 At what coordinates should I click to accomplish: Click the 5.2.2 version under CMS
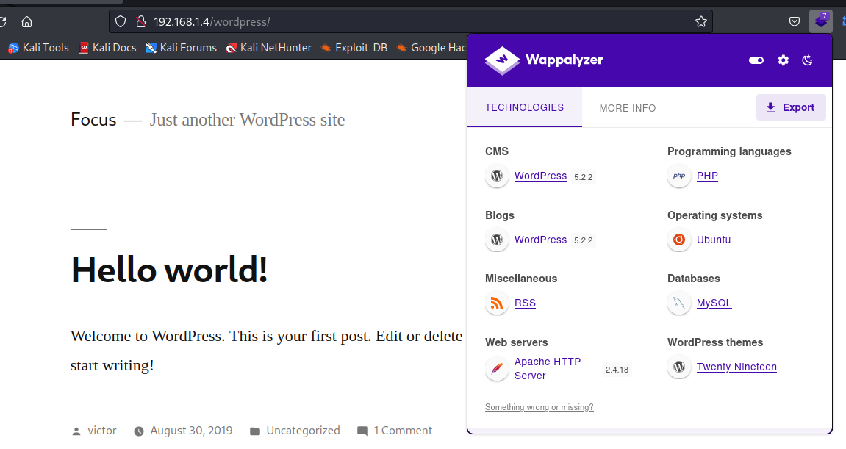pyautogui.click(x=584, y=177)
